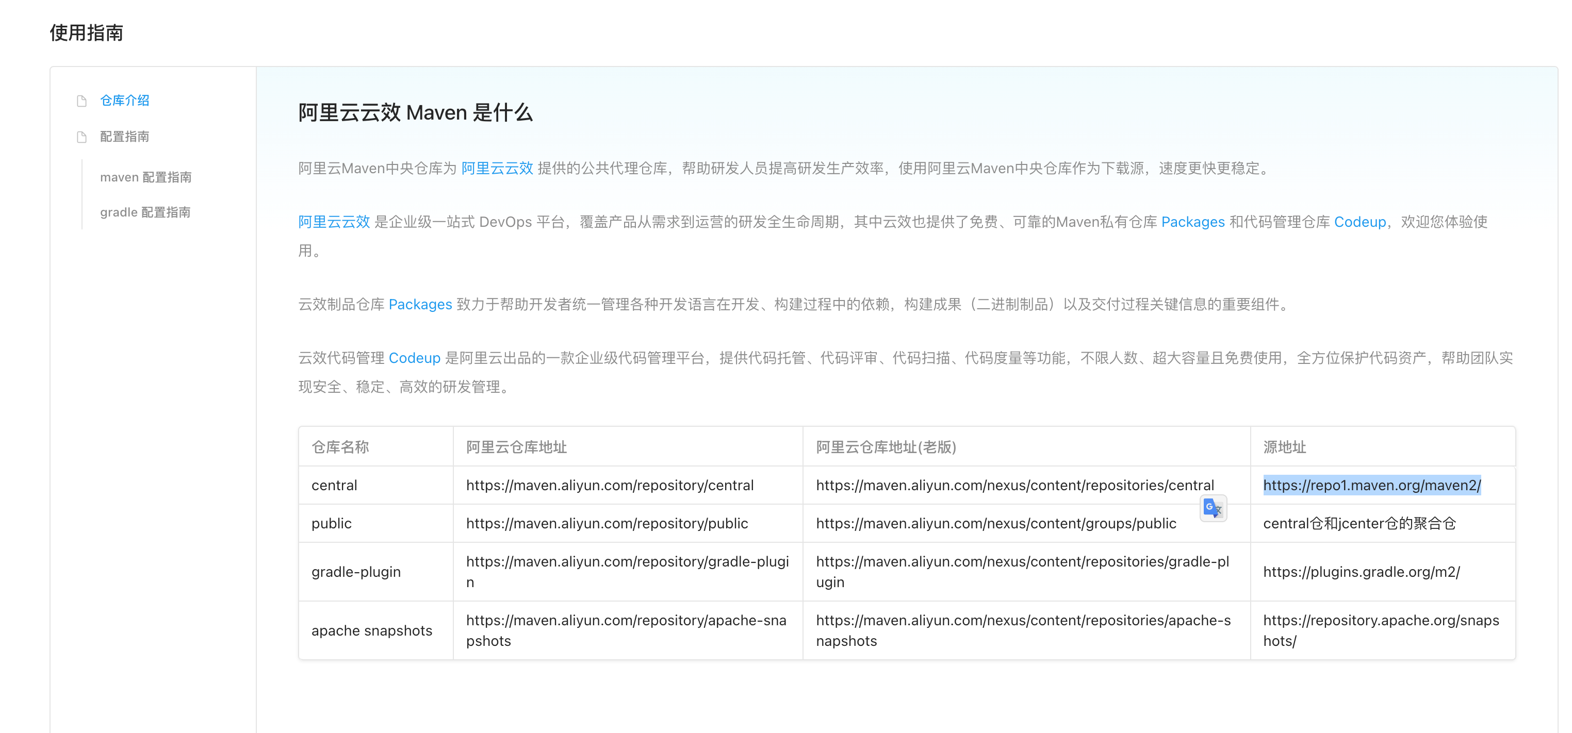The height and width of the screenshot is (733, 1572).
Task: Follow the 阿里云云效 link in the first paragraph
Action: coord(497,169)
